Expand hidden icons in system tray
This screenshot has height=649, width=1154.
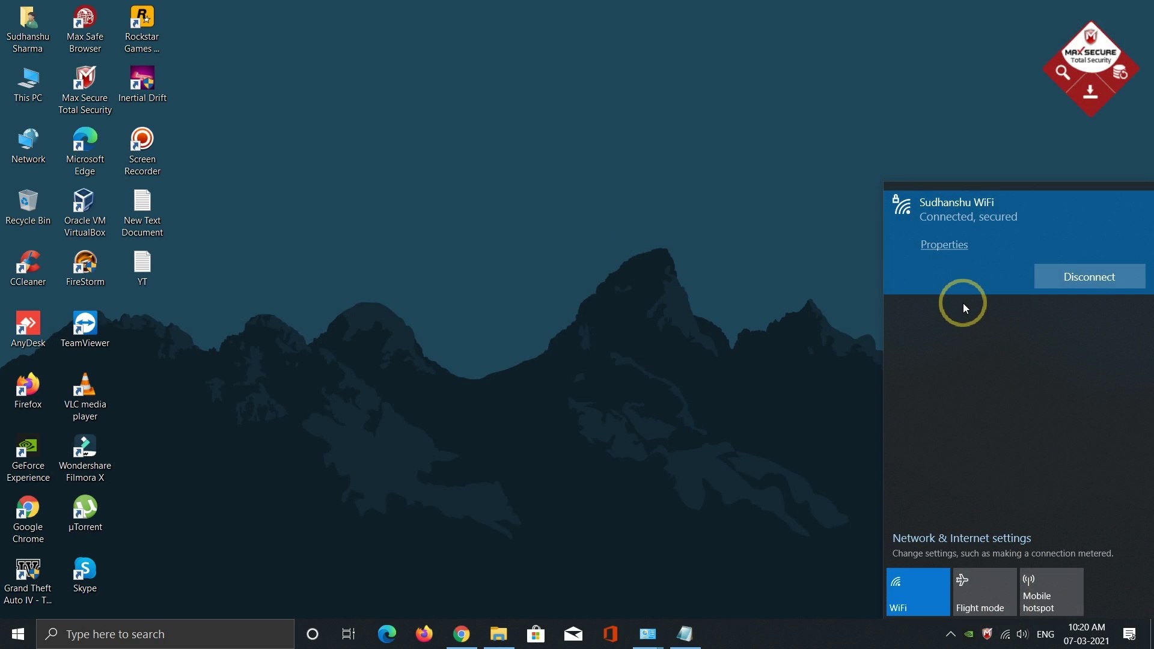pos(950,634)
